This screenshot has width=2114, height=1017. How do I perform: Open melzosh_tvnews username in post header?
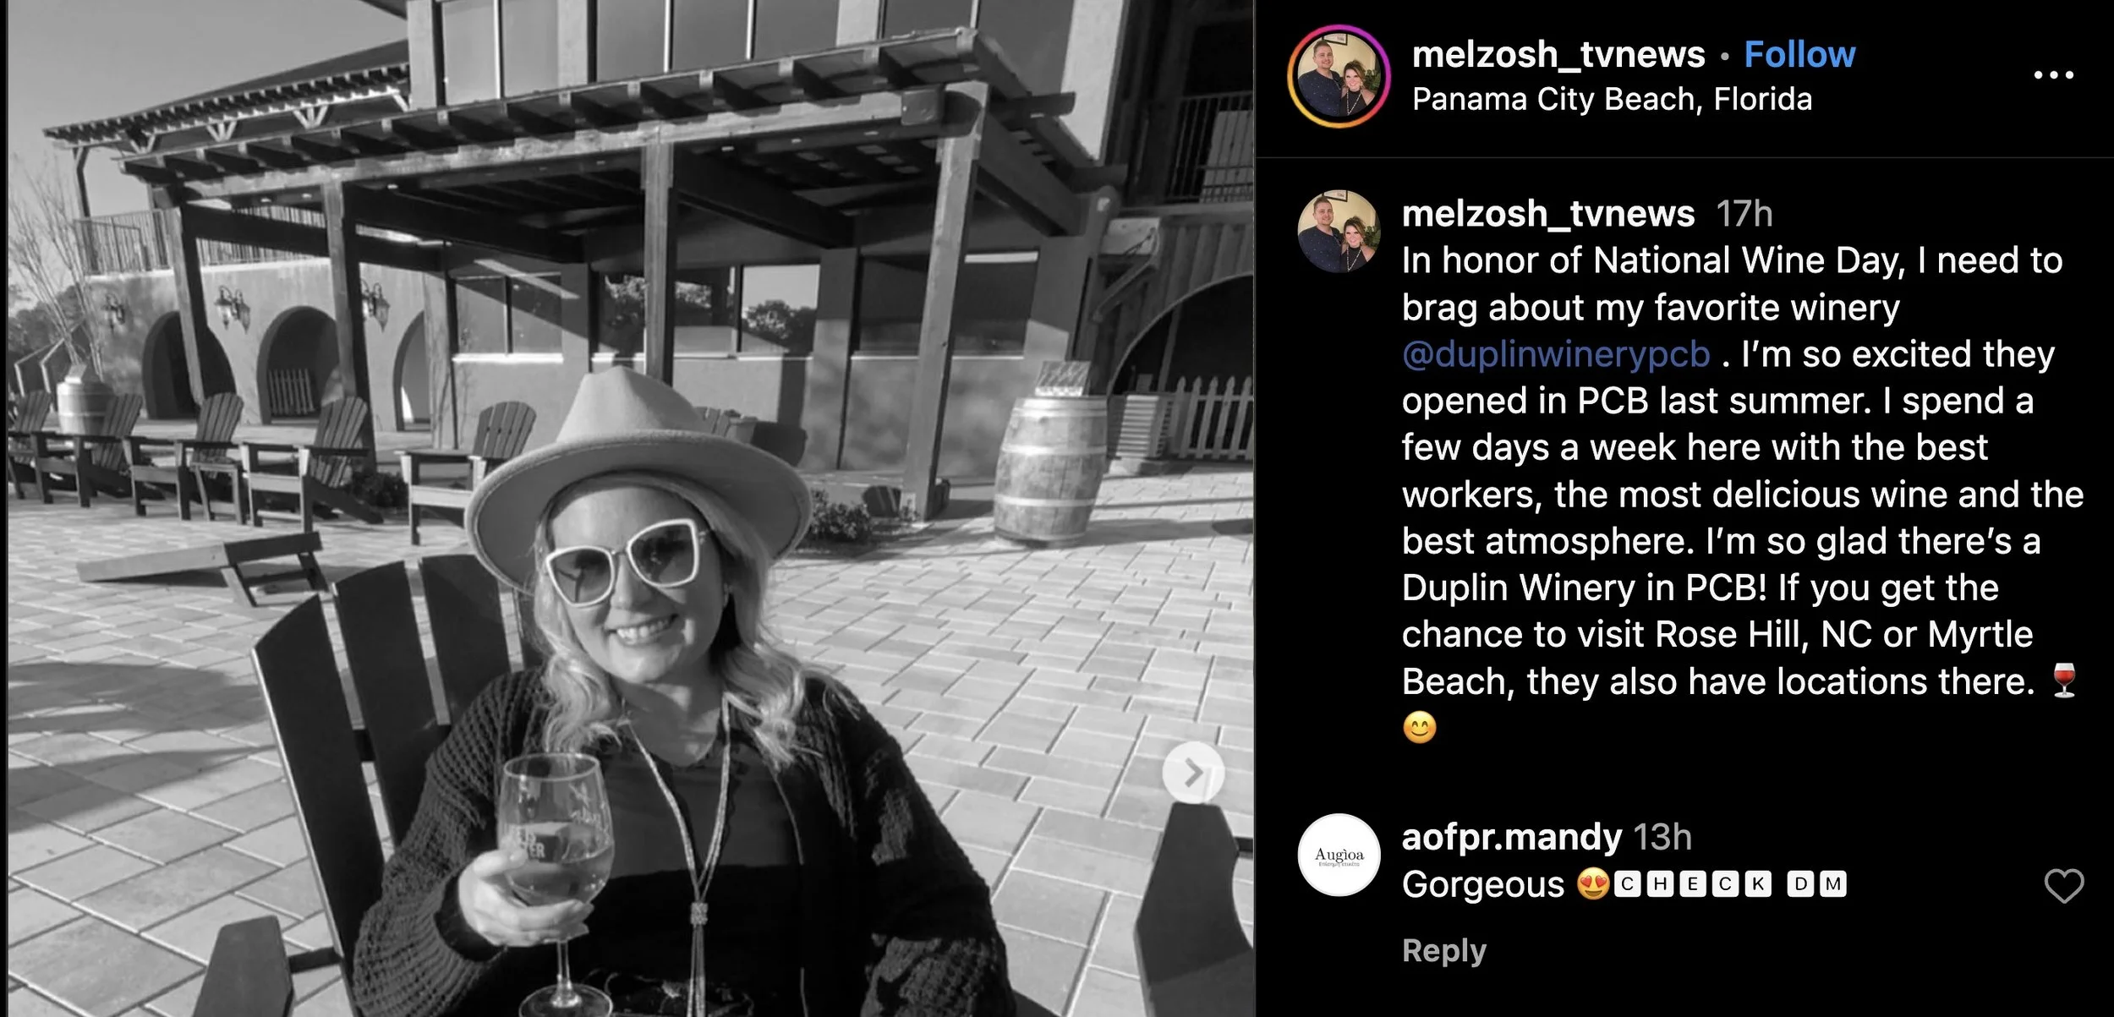[x=1558, y=54]
